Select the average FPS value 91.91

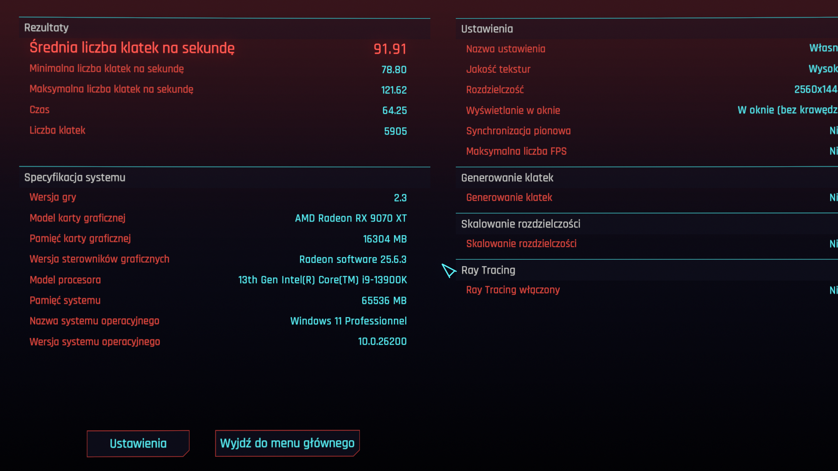click(390, 49)
